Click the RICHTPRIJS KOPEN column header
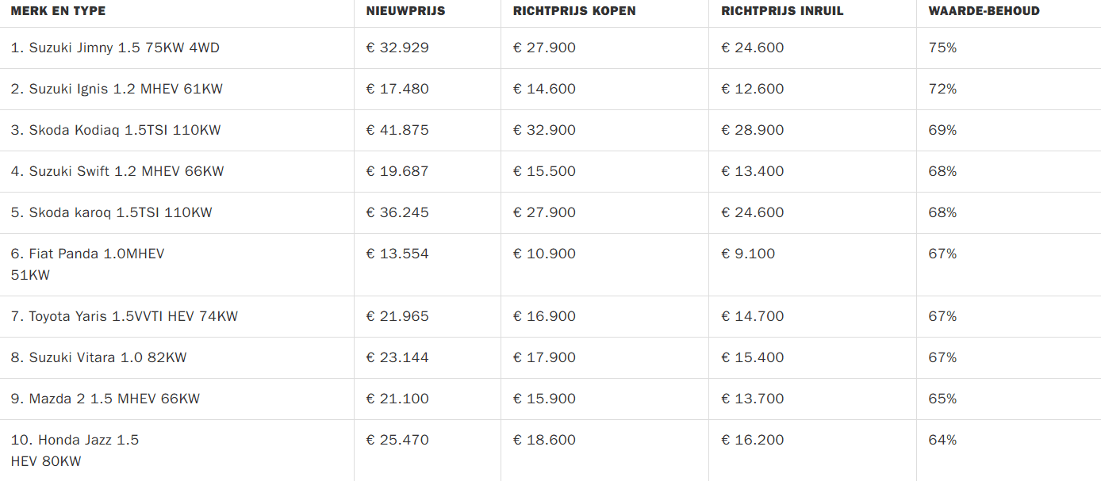This screenshot has height=481, width=1101. [574, 11]
